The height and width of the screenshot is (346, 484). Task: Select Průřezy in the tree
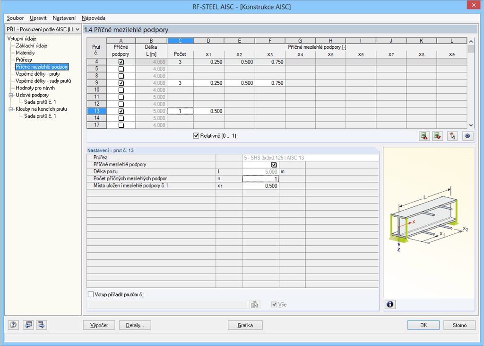point(24,60)
